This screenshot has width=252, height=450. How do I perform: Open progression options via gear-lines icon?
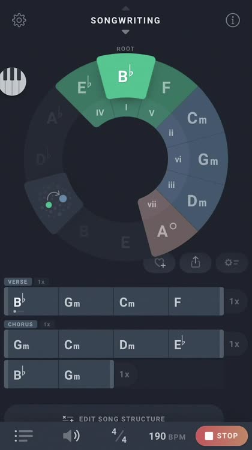click(232, 262)
